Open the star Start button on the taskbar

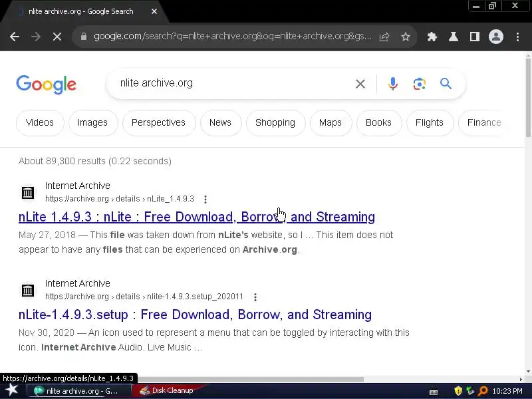tap(11, 390)
